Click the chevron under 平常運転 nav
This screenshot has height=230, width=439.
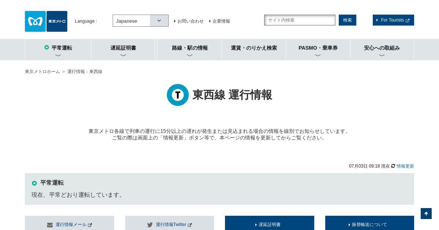(58, 55)
